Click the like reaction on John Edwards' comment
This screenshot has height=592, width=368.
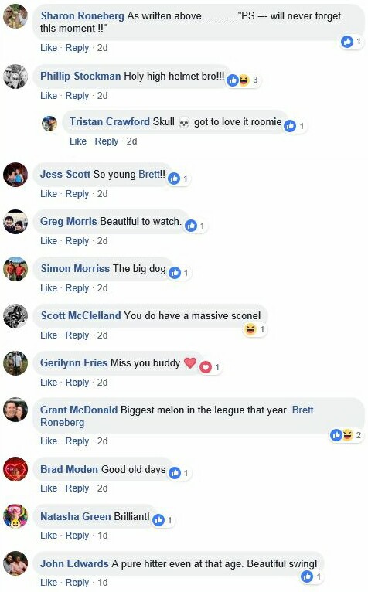(307, 576)
